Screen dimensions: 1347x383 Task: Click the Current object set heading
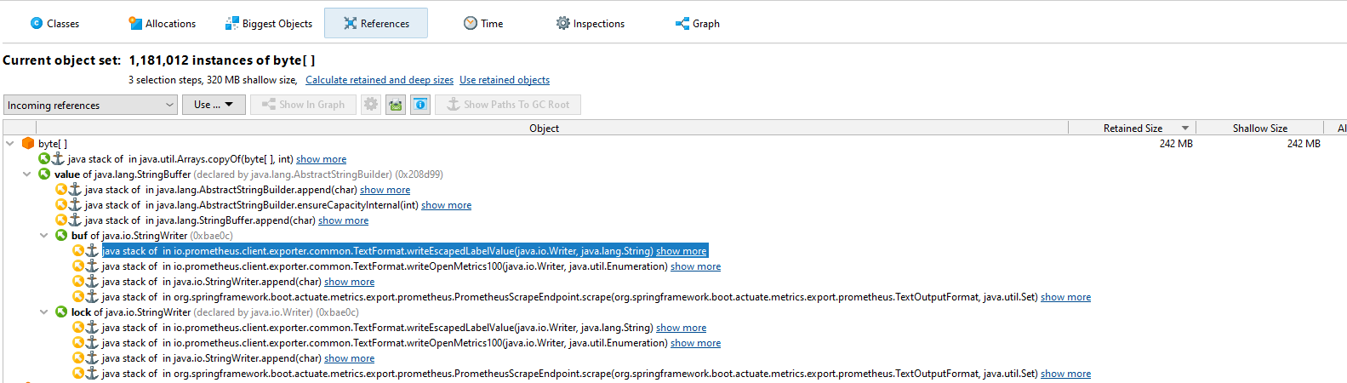[x=61, y=60]
